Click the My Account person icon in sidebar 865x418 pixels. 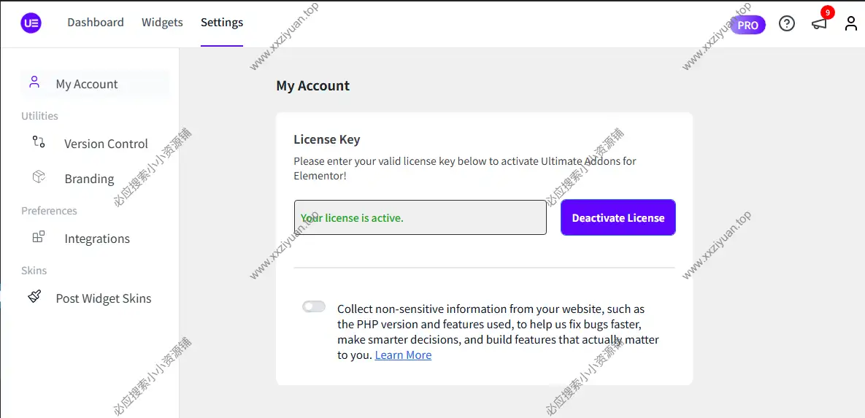34,82
